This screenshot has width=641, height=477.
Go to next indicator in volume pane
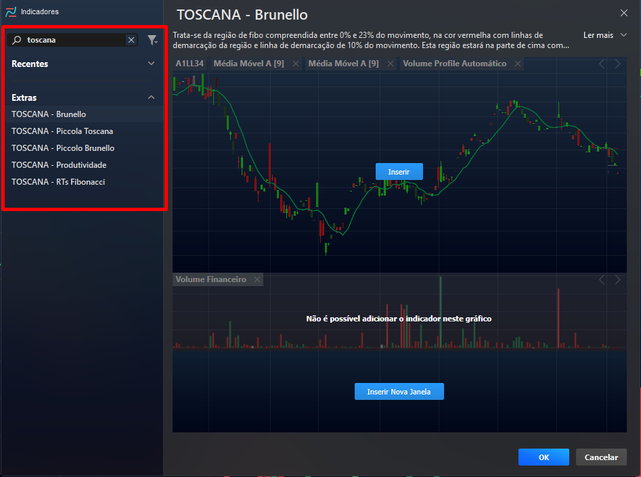[x=618, y=279]
